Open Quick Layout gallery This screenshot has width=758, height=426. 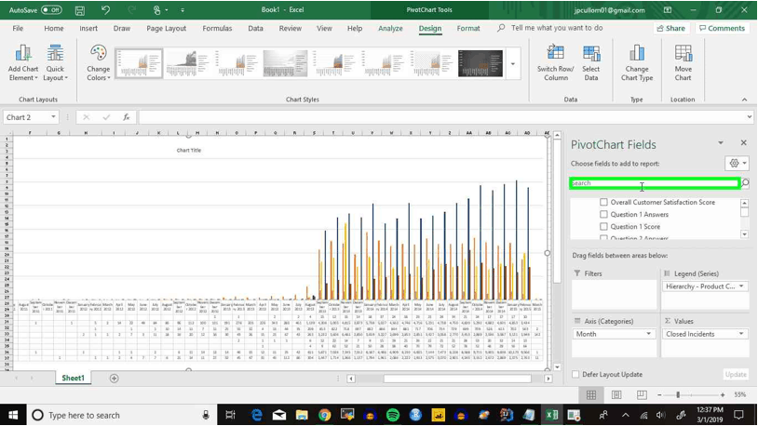coord(55,63)
